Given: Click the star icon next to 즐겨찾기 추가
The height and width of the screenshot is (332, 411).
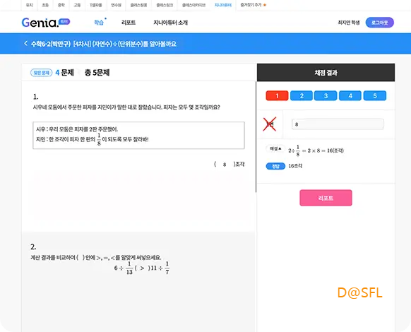Looking at the screenshot, I should point(265,5).
